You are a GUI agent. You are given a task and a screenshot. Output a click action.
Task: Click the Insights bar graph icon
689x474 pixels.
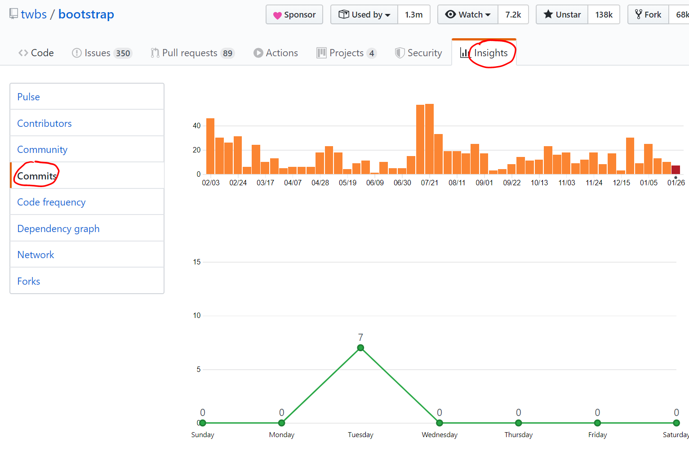pyautogui.click(x=465, y=53)
